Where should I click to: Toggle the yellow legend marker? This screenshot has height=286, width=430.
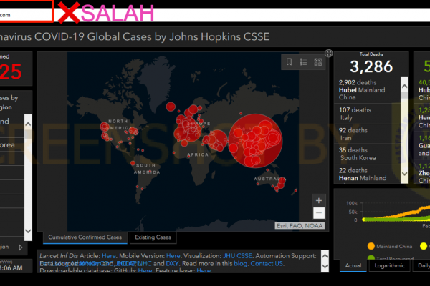pos(424,246)
